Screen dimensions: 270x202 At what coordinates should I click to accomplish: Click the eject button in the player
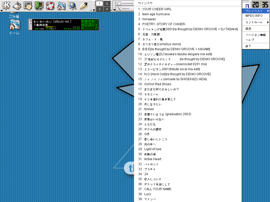[93, 24]
